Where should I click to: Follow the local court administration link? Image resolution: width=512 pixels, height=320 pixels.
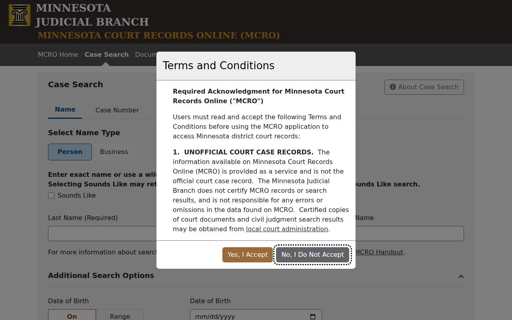click(x=287, y=229)
